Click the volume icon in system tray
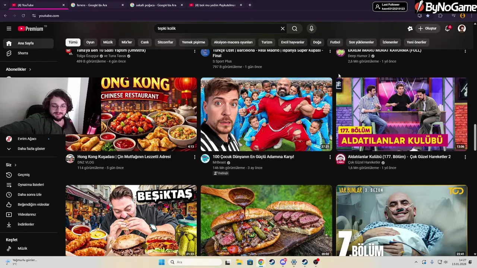Image resolution: width=477 pixels, height=268 pixels. point(445,262)
